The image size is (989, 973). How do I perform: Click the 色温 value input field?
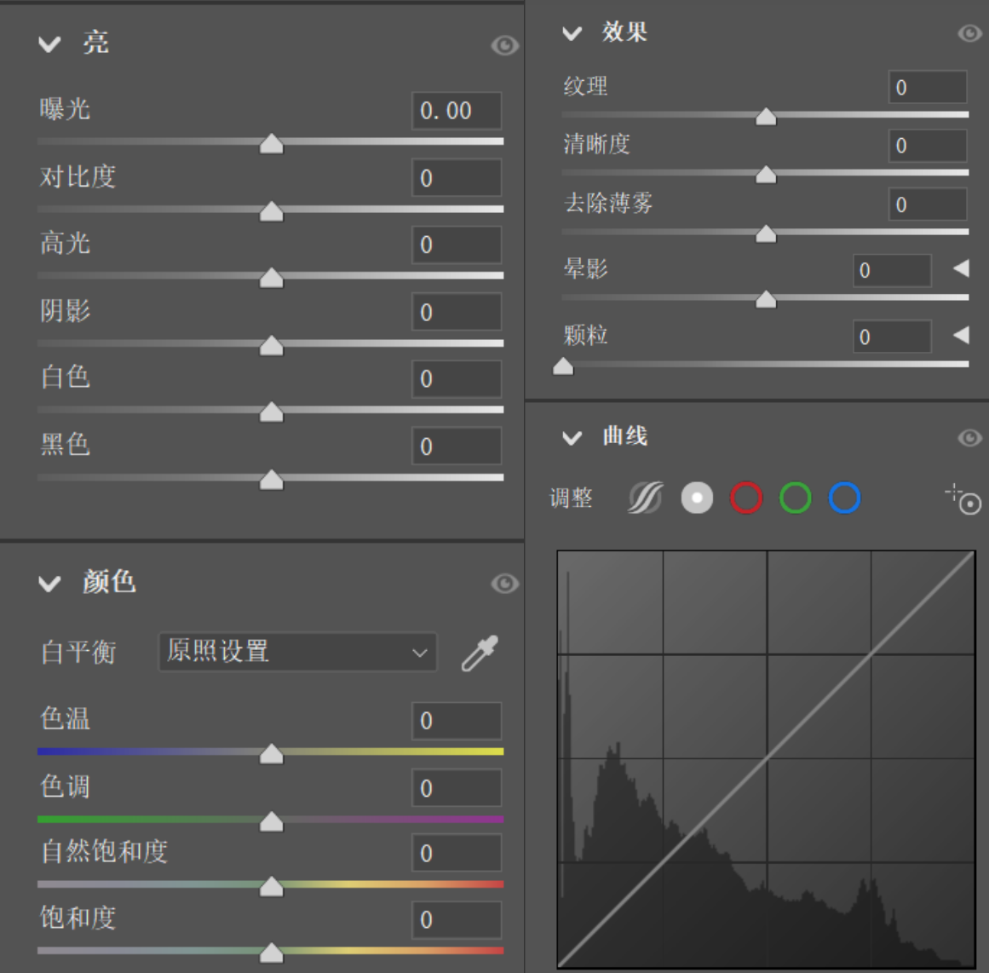pos(457,721)
